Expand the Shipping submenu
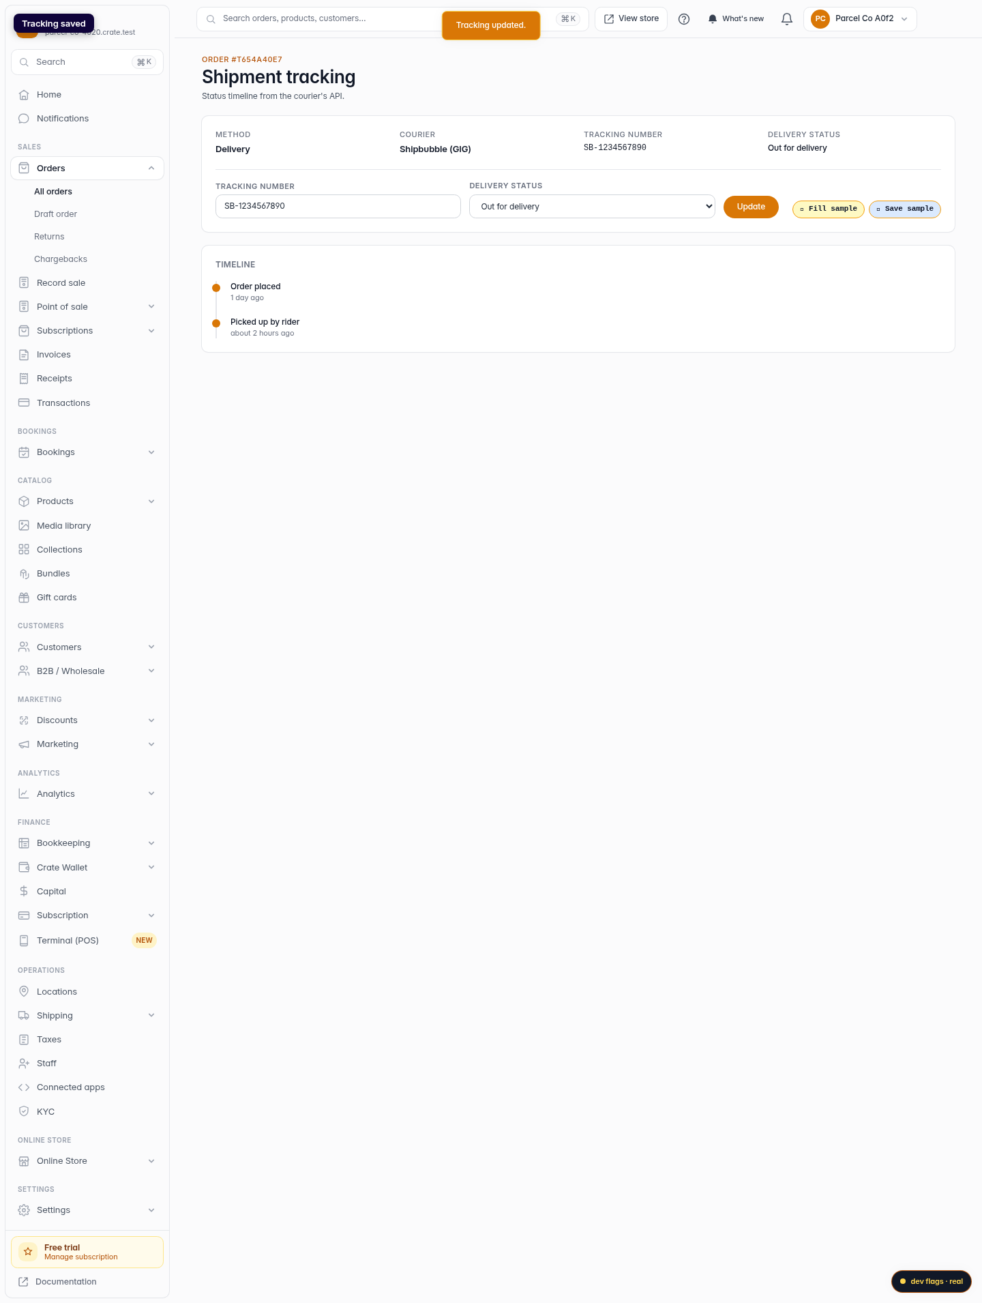This screenshot has width=982, height=1303. [151, 1015]
